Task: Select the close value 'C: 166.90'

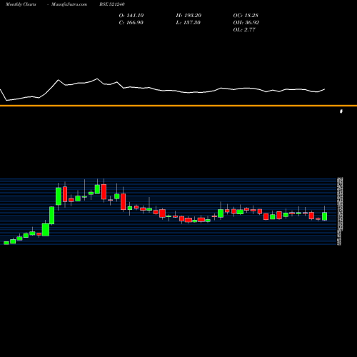Action: [131, 23]
